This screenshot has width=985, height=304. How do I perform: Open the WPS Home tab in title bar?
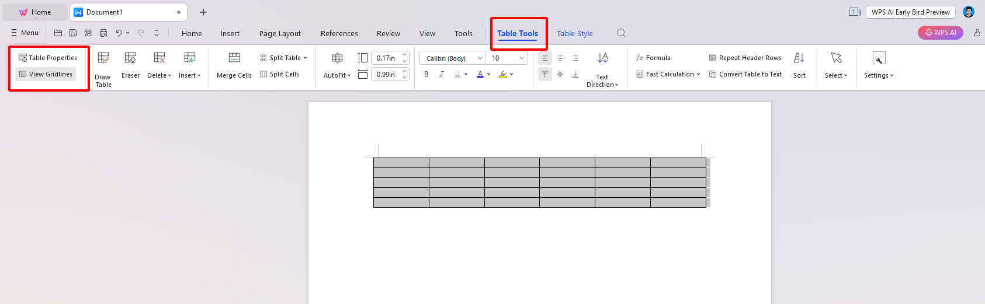click(x=35, y=12)
